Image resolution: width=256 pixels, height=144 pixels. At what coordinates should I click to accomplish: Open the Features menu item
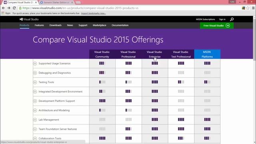coord(39,25)
